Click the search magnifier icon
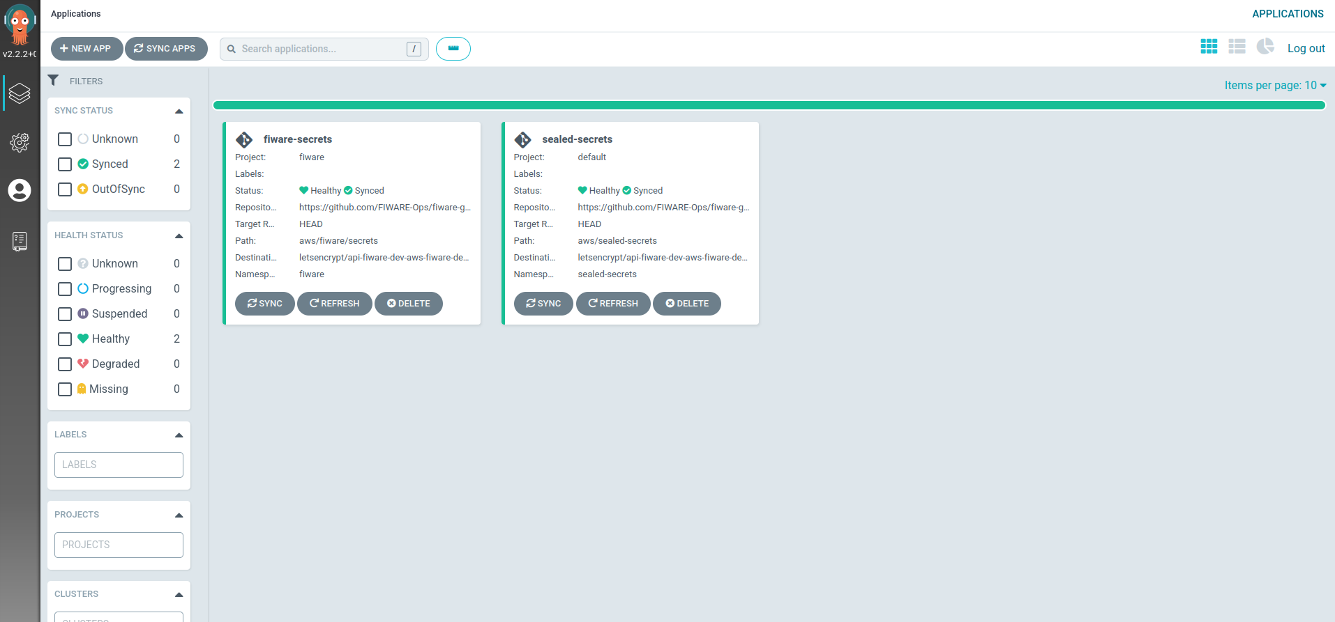Screen dimensions: 1335x622 coord(232,49)
